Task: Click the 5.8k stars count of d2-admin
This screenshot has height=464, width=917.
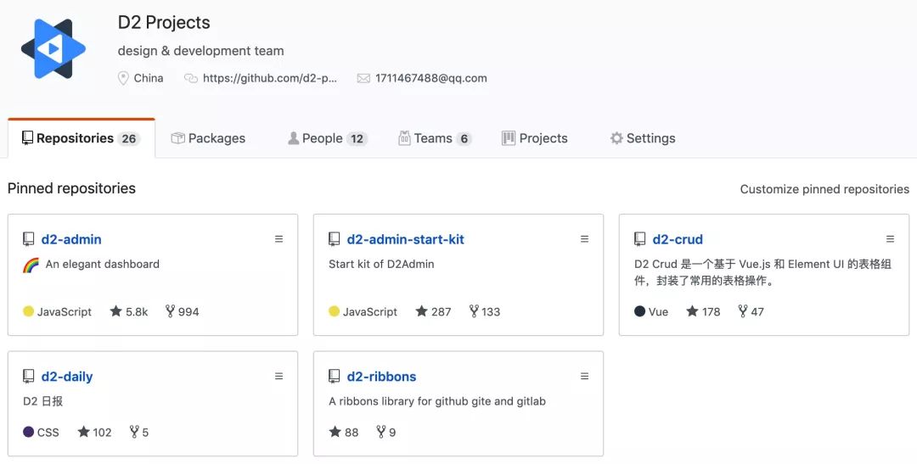Action: pos(129,311)
